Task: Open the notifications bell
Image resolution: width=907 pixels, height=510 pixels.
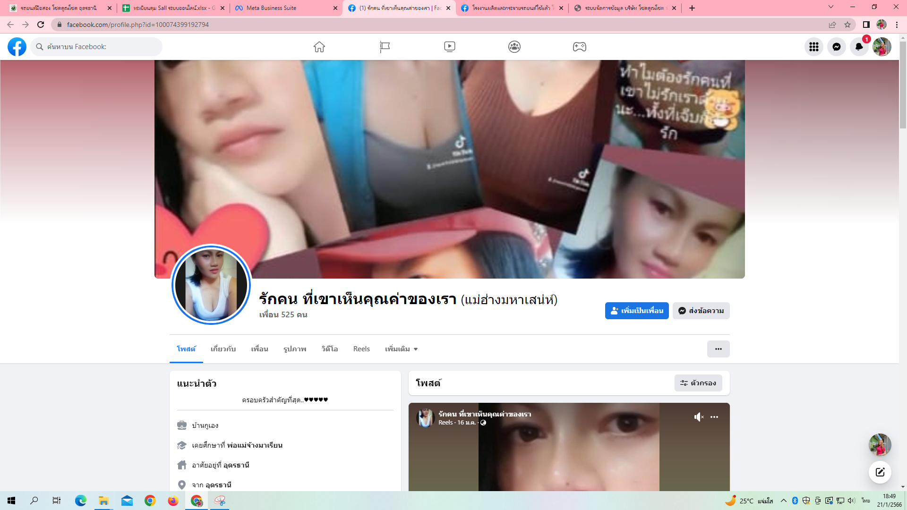Action: [859, 47]
